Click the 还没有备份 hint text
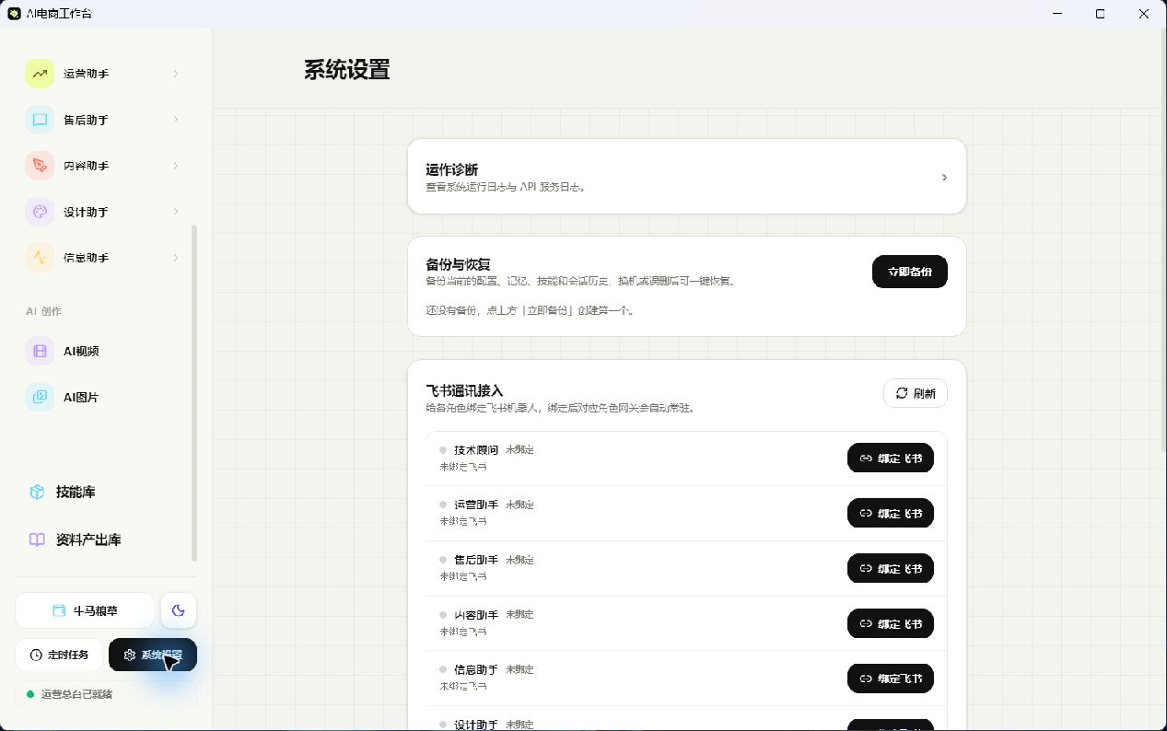The image size is (1167, 731). click(x=530, y=310)
